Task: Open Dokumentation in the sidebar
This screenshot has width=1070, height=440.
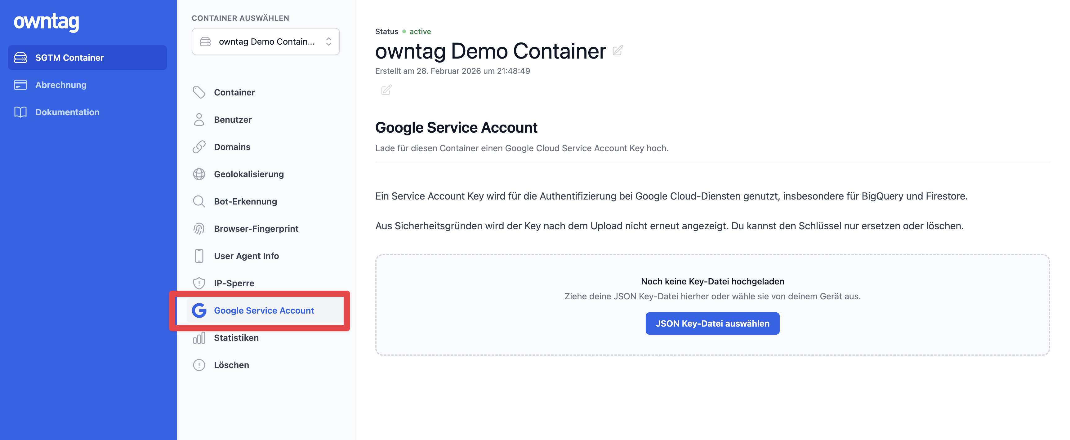Action: click(67, 112)
